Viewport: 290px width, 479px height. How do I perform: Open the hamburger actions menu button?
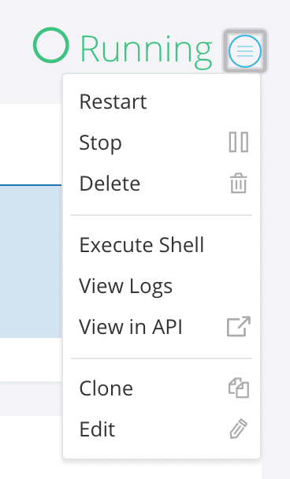pos(245,51)
